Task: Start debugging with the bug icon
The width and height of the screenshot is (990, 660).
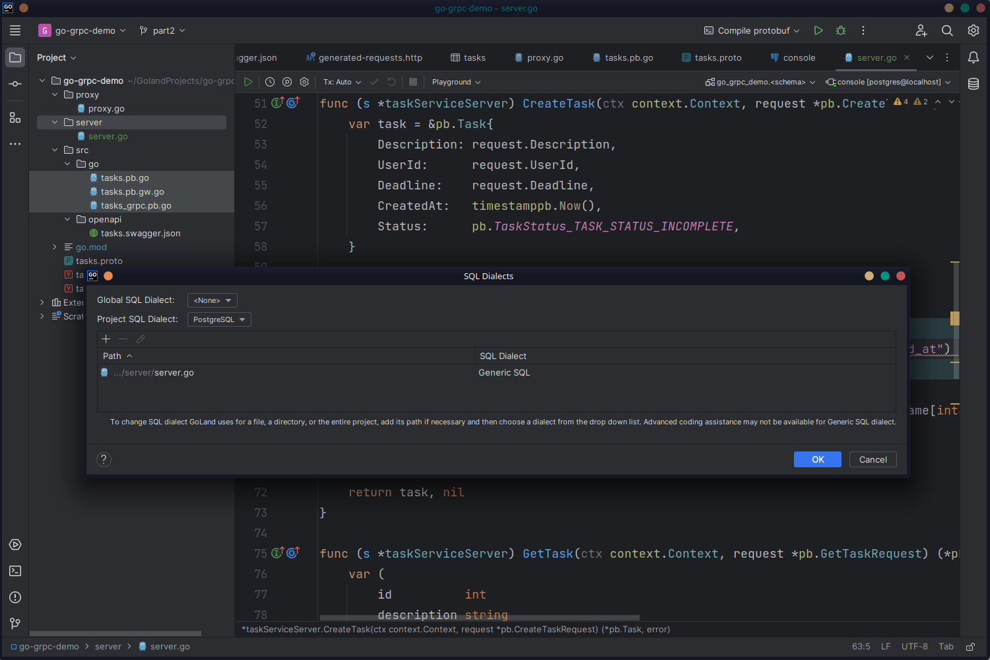Action: pos(840,30)
